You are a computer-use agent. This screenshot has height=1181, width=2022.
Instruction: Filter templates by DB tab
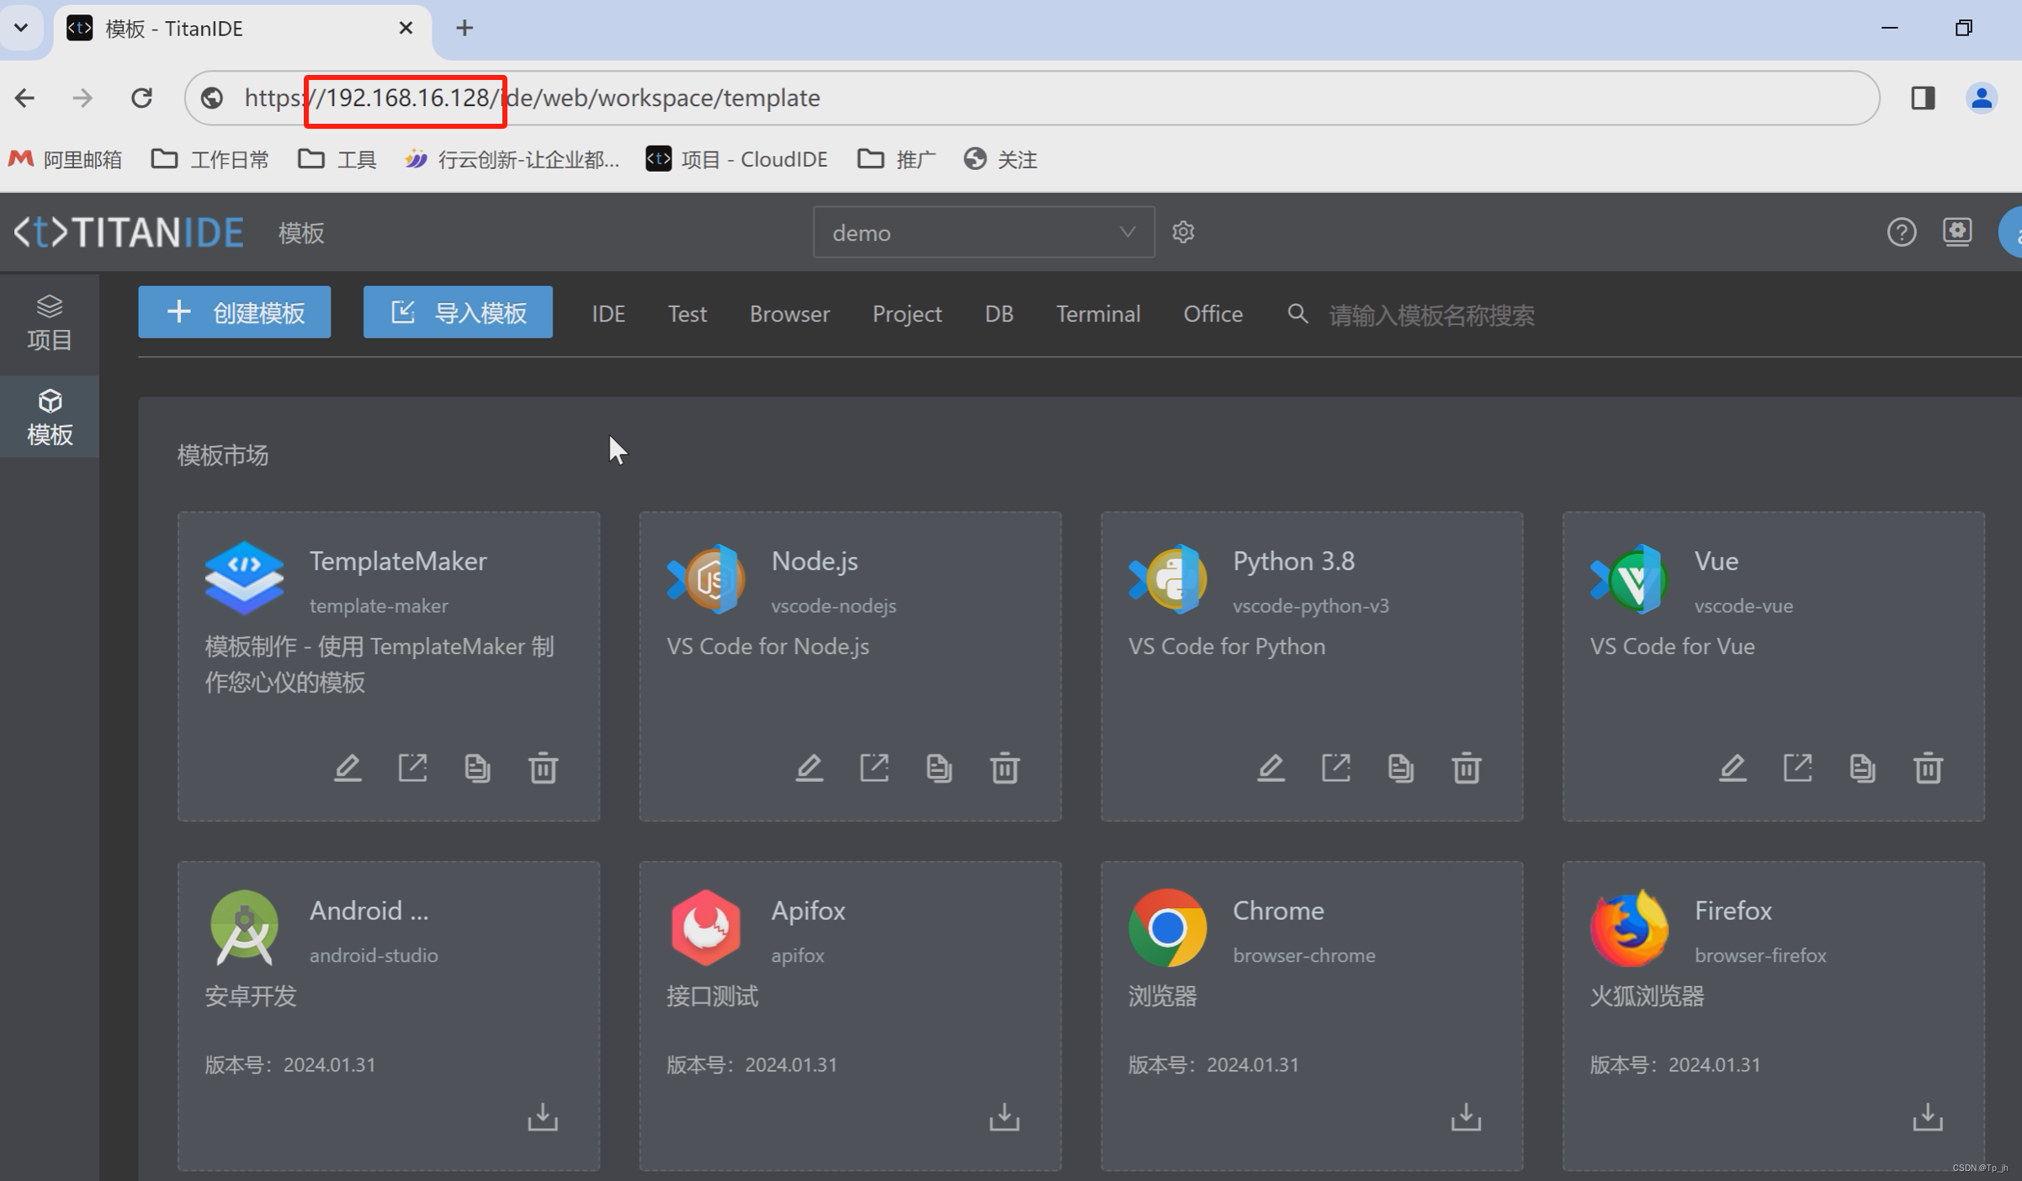tap(999, 314)
